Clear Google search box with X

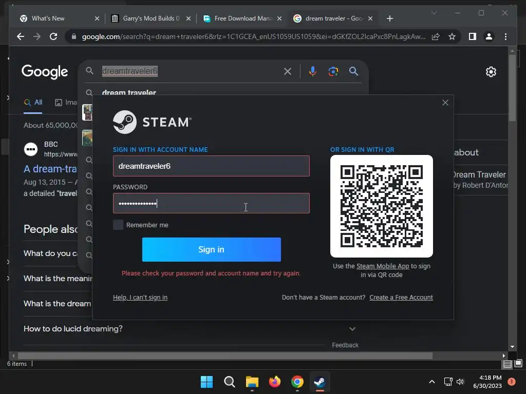[x=288, y=71]
